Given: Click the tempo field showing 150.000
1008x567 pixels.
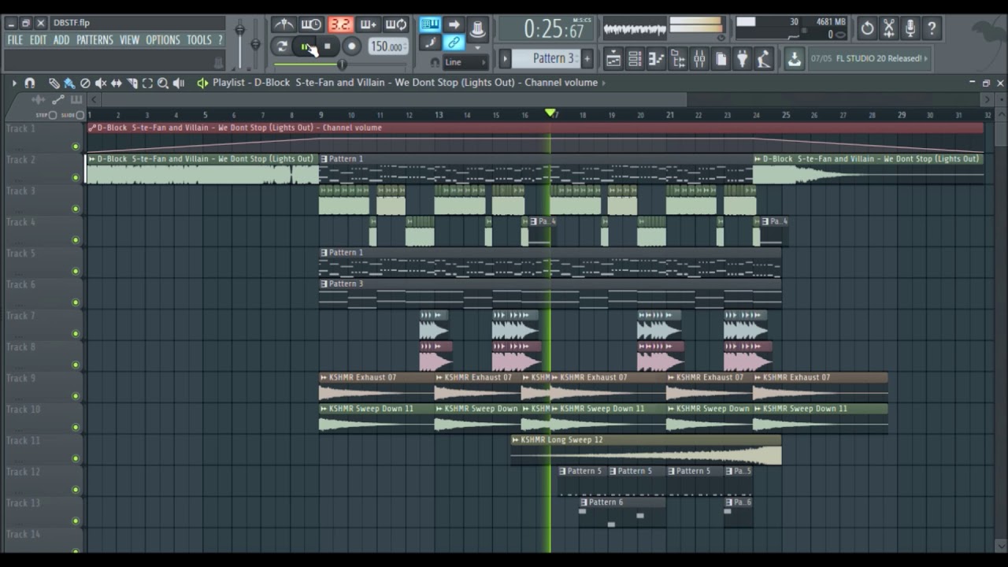Looking at the screenshot, I should (x=387, y=46).
